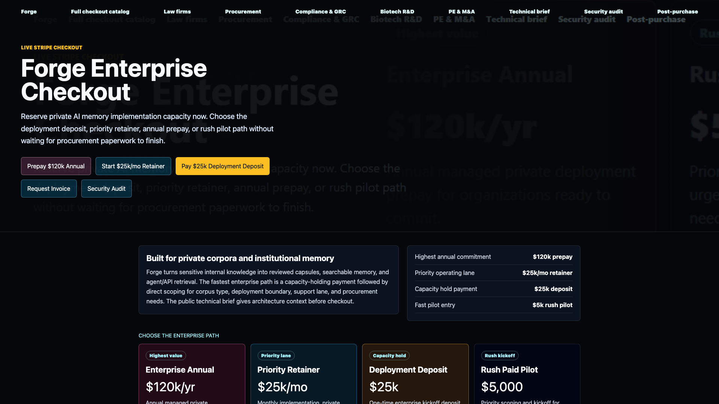Select the Deployment Deposit plan card

coord(415,374)
